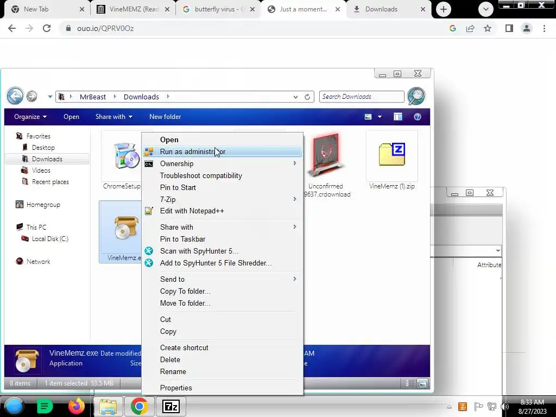The width and height of the screenshot is (556, 417).
Task: Click the Google icon in address bar
Action: pyautogui.click(x=453, y=28)
